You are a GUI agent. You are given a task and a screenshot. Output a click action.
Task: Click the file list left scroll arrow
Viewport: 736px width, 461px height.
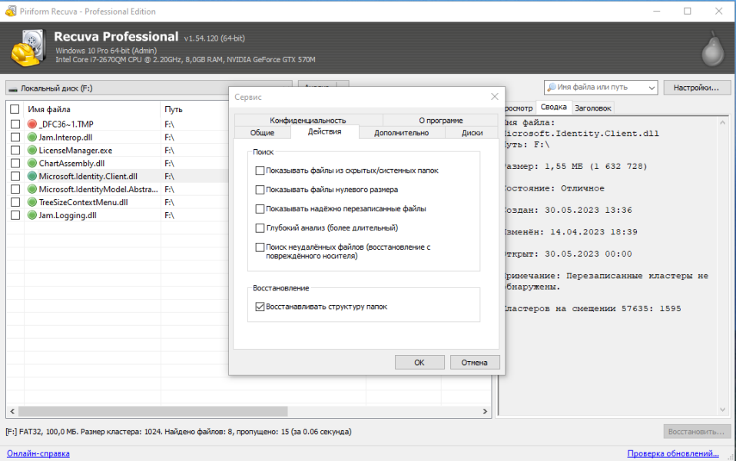point(12,411)
